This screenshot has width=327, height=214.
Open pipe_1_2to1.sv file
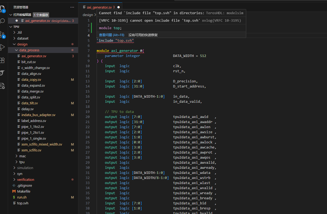point(33,132)
